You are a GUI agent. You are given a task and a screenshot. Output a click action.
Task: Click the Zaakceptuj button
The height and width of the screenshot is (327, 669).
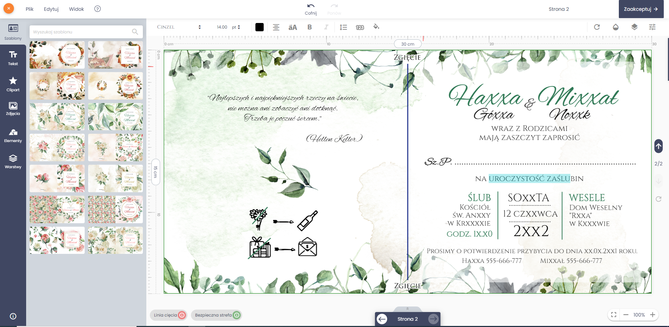tap(641, 9)
